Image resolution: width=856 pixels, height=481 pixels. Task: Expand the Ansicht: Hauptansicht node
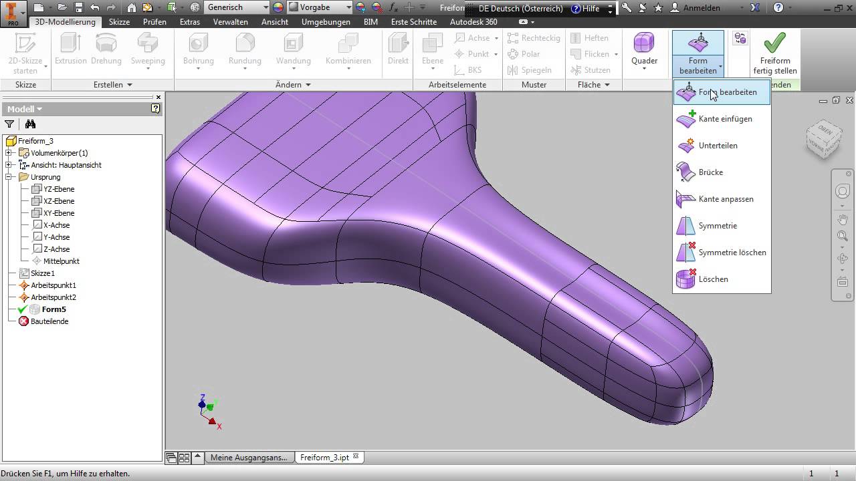pos(9,165)
